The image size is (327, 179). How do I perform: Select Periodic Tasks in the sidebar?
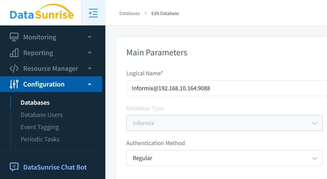pos(40,139)
